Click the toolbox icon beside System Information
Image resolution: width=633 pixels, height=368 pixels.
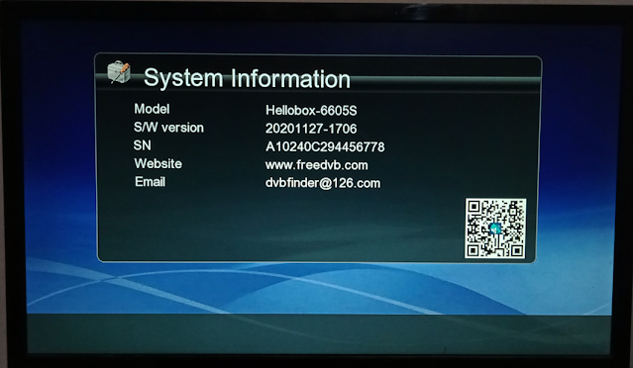119,72
